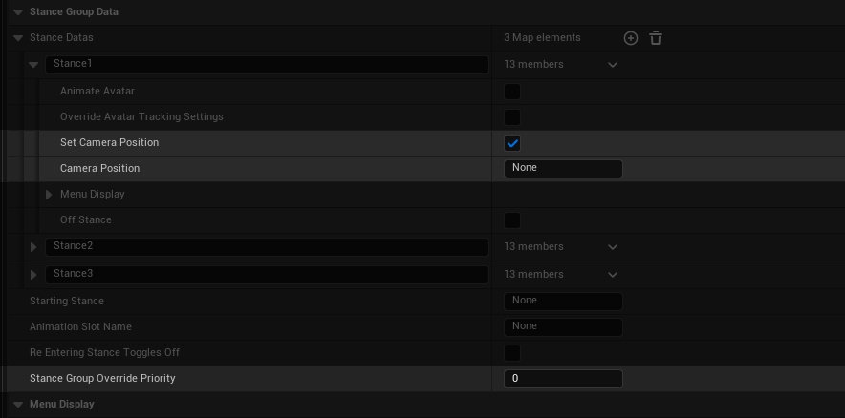Screen dimensions: 845x418
Task: Collapse the Stance Group Data section
Action: (18, 12)
